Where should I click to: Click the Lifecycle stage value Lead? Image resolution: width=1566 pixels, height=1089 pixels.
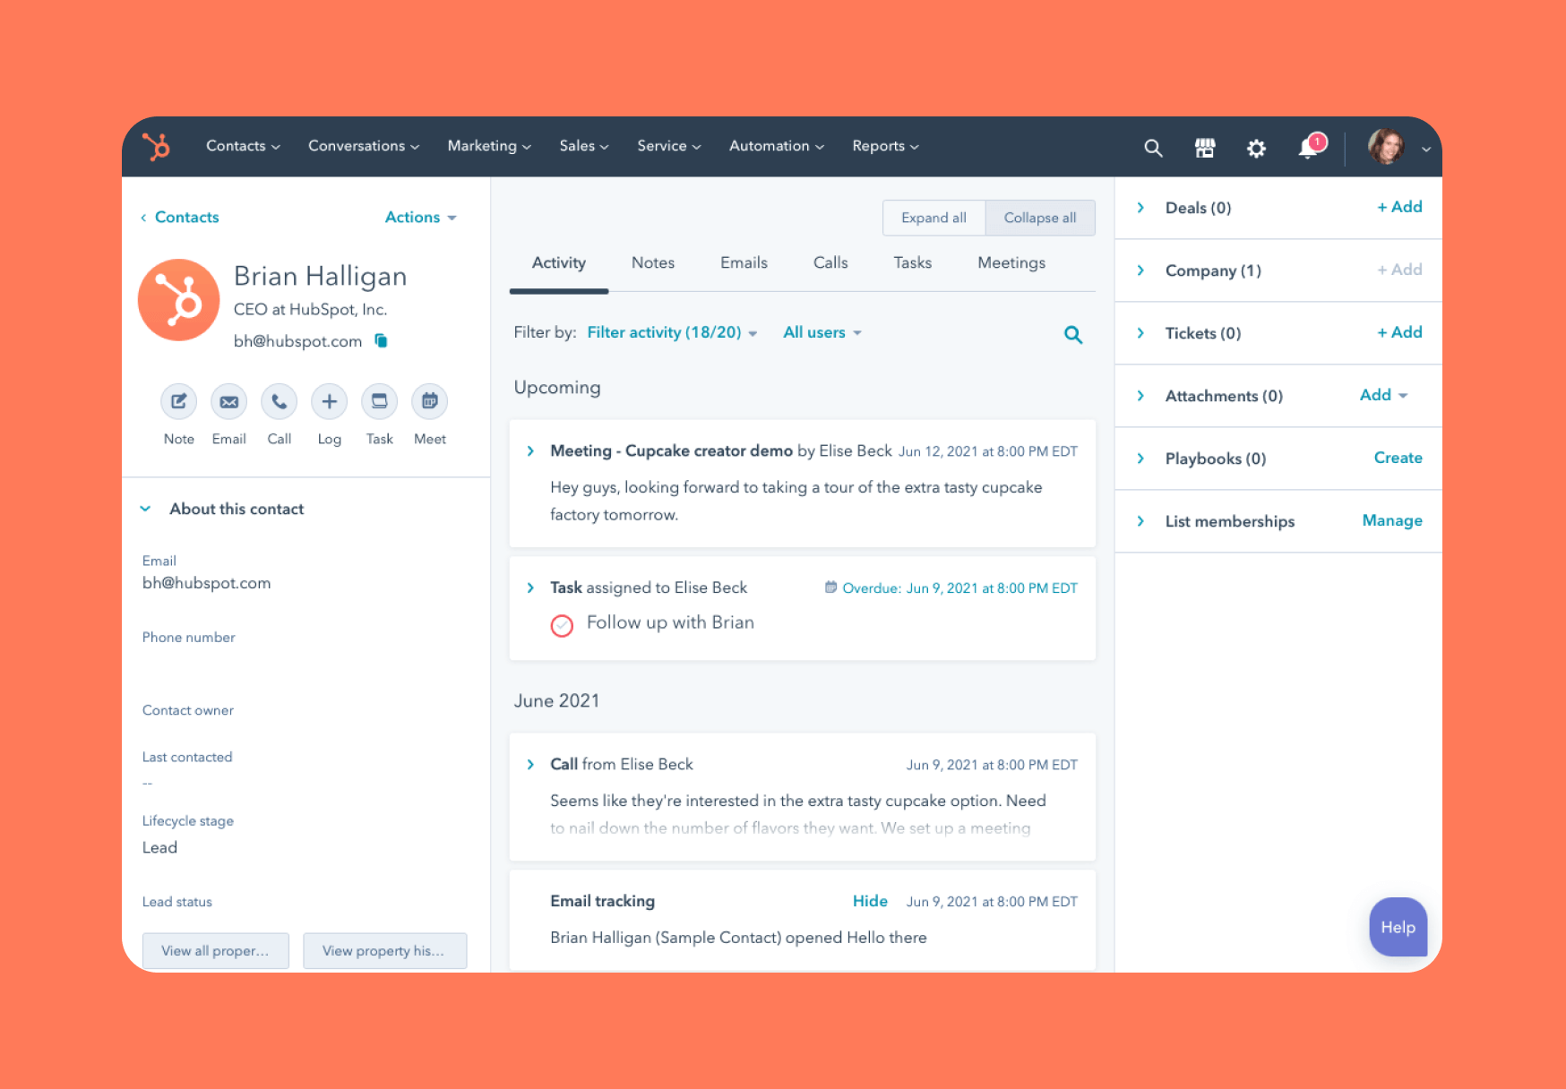(x=159, y=847)
